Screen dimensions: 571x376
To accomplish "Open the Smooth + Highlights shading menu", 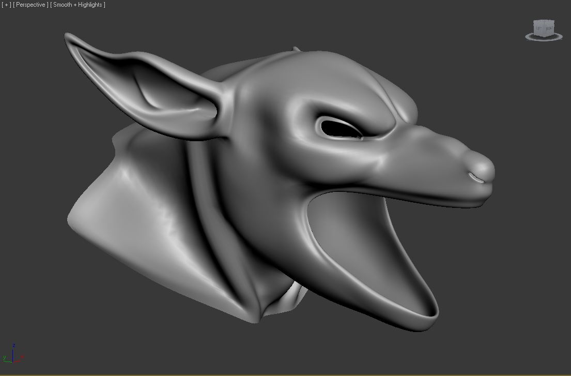I will point(78,5).
